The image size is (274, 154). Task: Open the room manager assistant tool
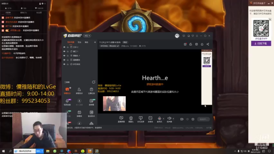(x=79, y=91)
